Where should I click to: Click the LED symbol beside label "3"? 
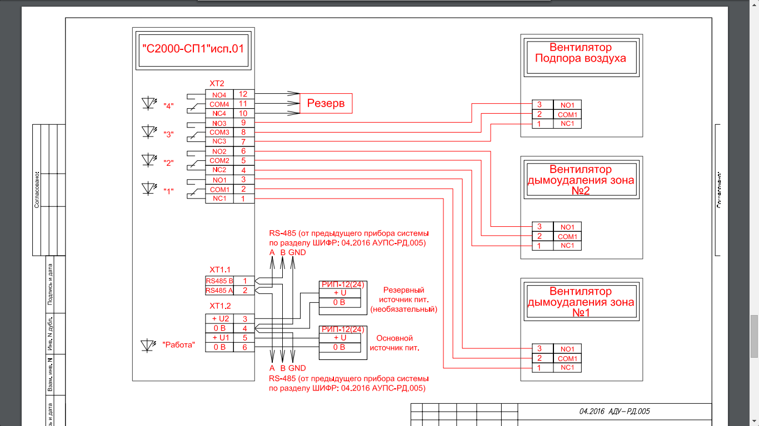[148, 131]
